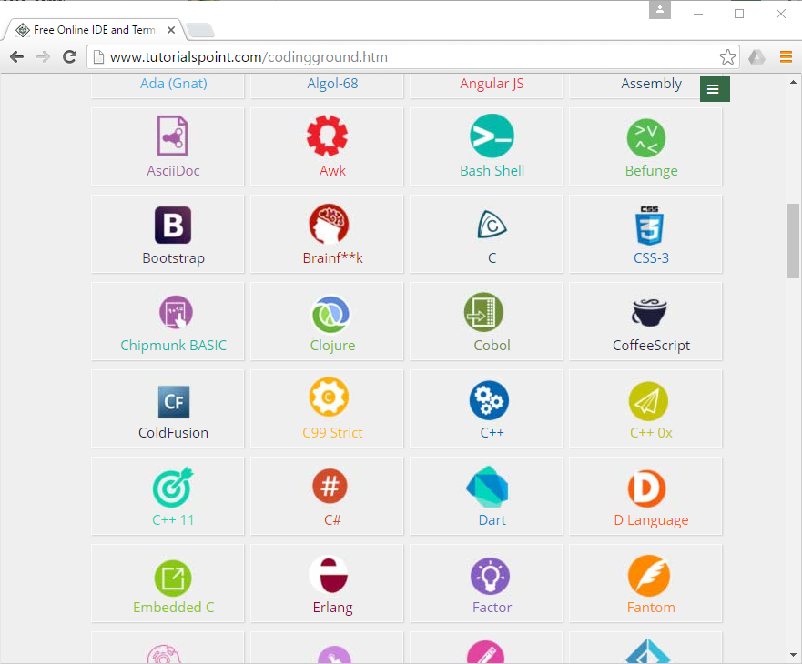This screenshot has width=802, height=664.
Task: Click the D Language text link
Action: (651, 520)
